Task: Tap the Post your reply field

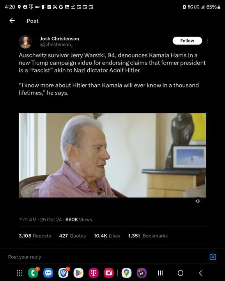Action: [x=107, y=257]
